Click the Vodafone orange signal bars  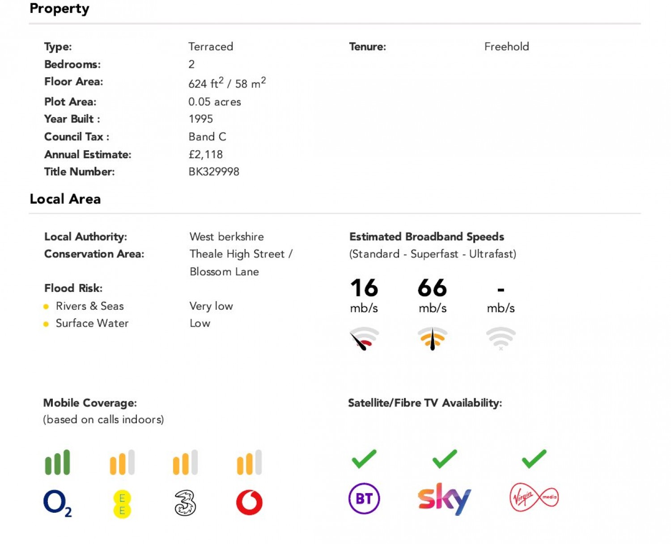coord(249,462)
